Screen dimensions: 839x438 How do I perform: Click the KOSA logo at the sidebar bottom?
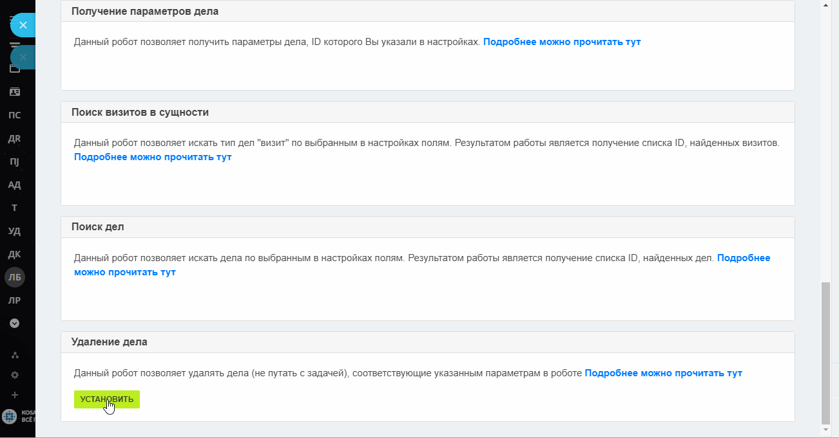click(10, 416)
